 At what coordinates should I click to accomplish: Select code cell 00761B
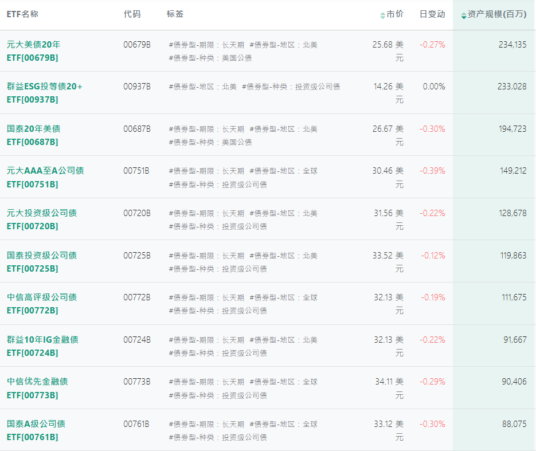pos(136,424)
